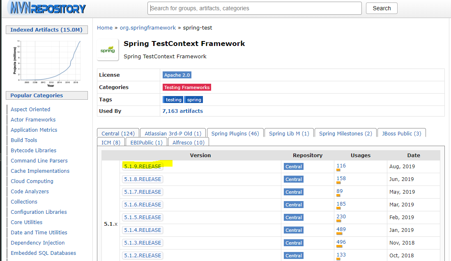Click Central badge for 5.1.2.RELEASE
The image size is (451, 261).
pyautogui.click(x=293, y=256)
